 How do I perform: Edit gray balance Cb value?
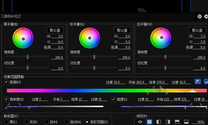124,36
